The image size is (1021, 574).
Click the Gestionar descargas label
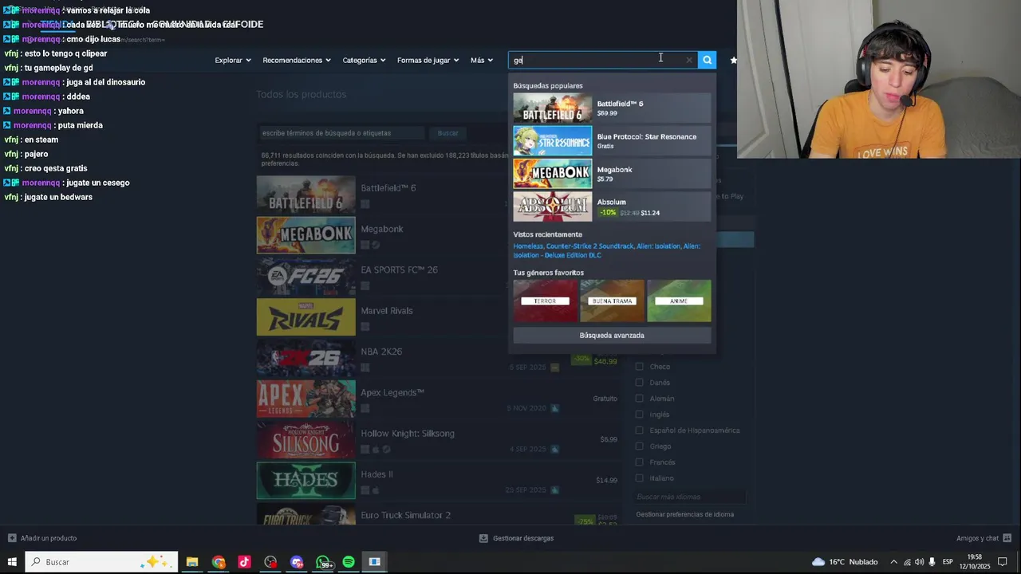tap(523, 538)
